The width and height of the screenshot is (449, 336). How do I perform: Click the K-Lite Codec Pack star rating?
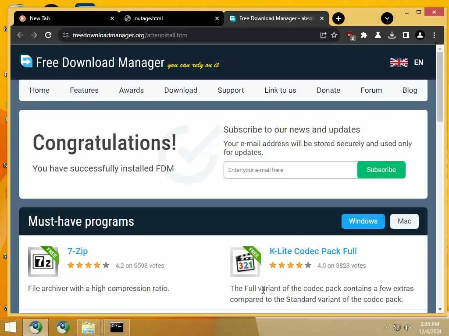[290, 266]
